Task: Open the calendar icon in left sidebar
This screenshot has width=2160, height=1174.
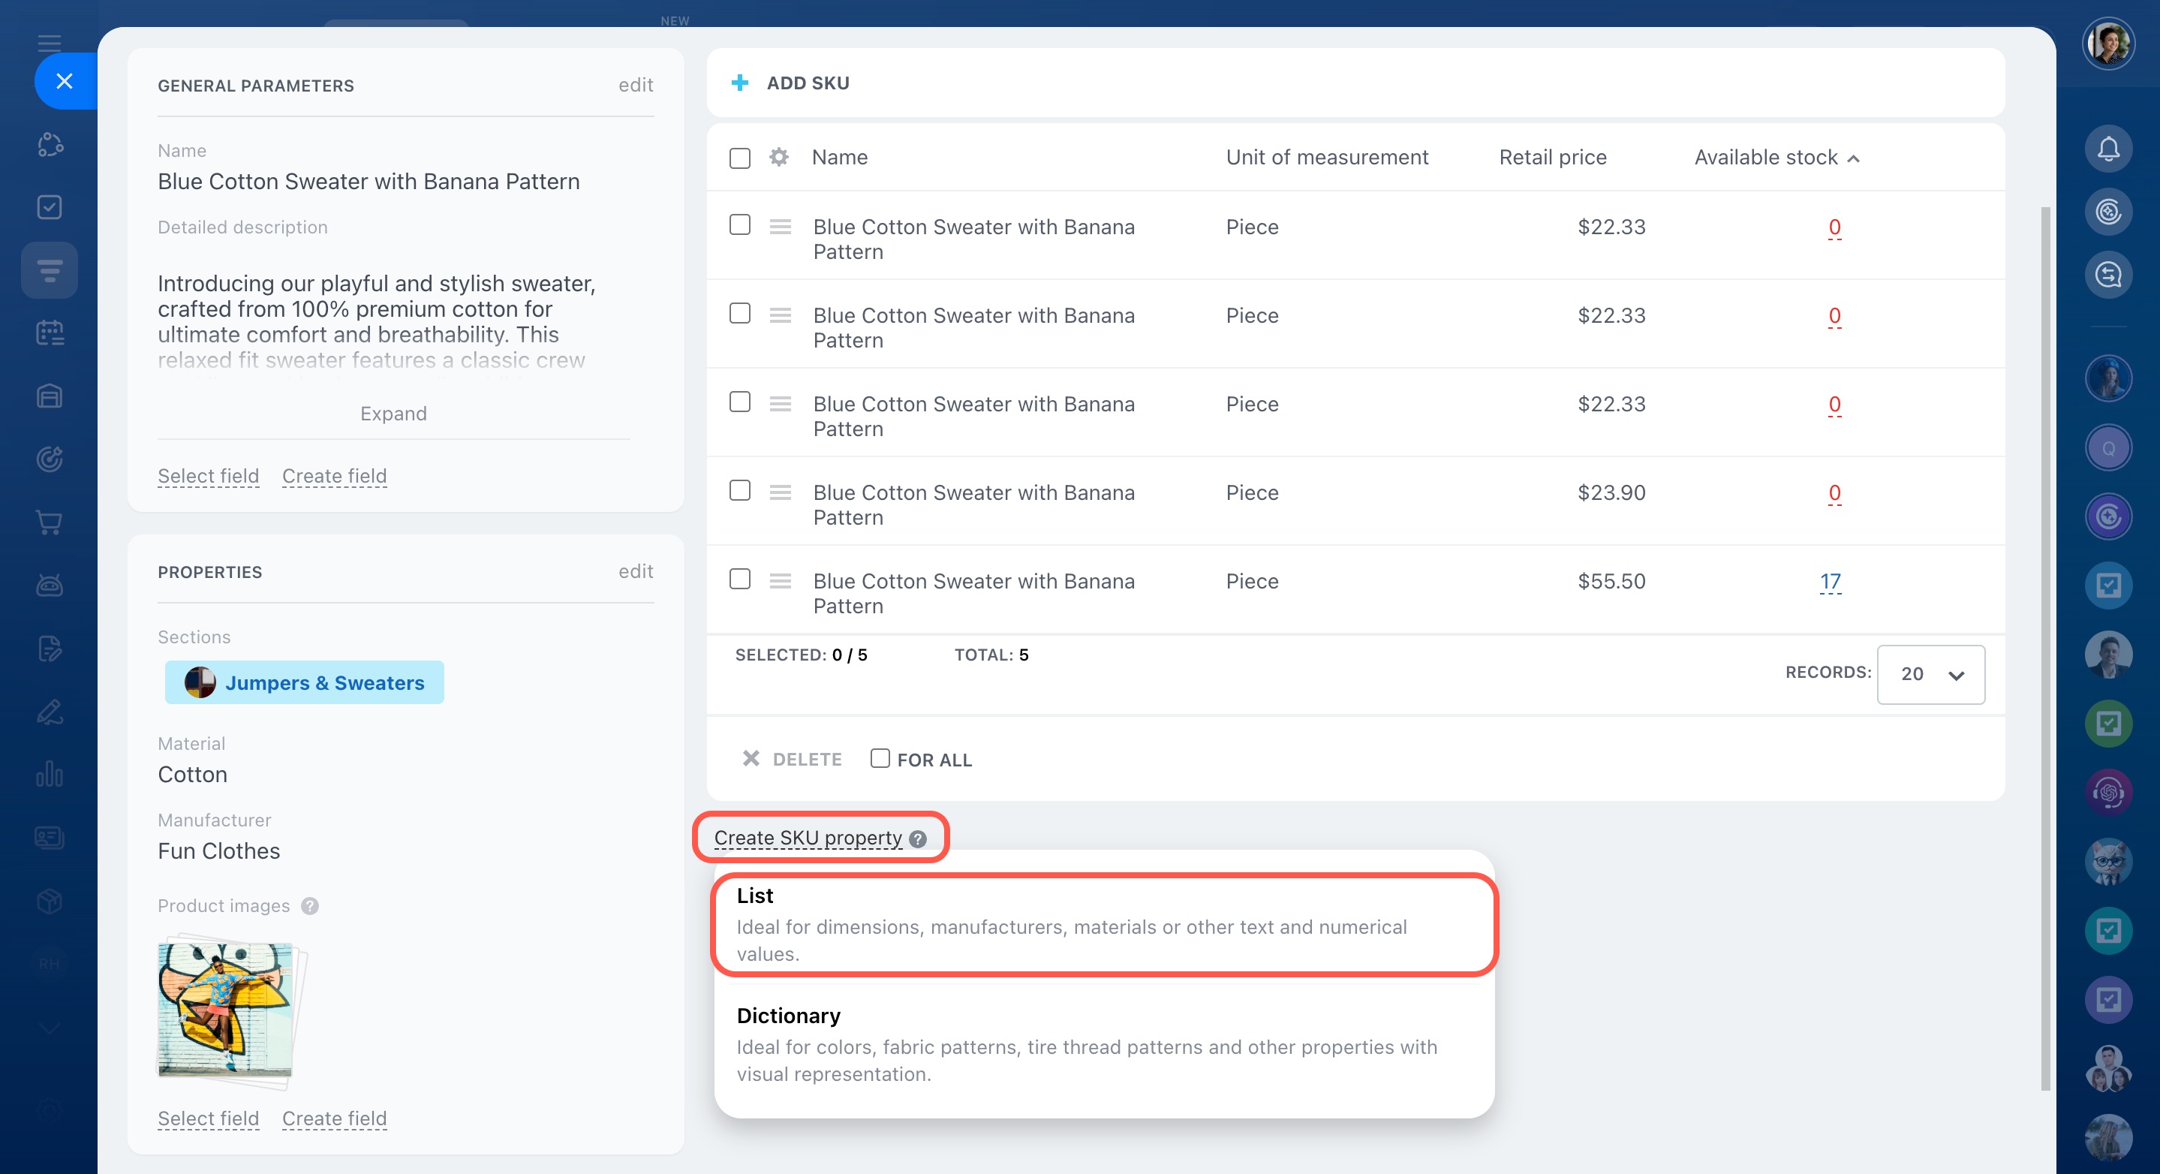Action: (x=50, y=333)
